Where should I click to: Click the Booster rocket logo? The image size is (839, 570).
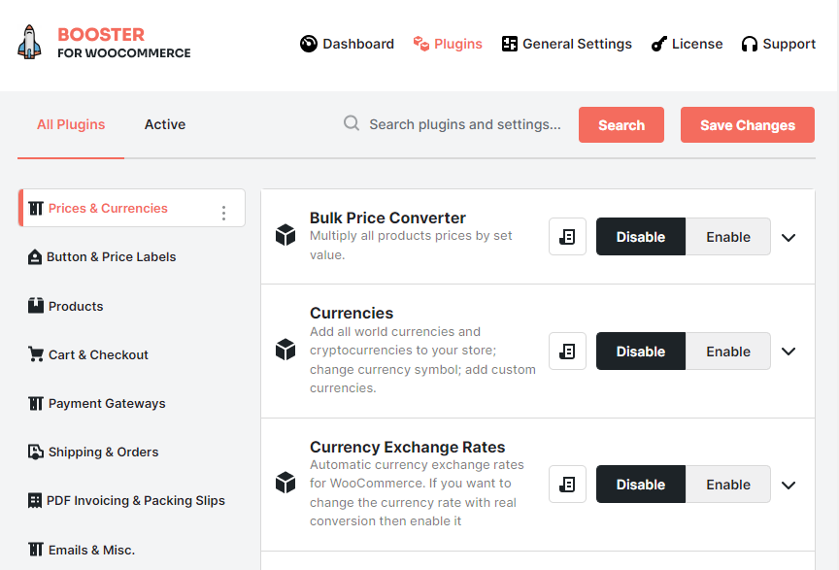click(x=29, y=42)
